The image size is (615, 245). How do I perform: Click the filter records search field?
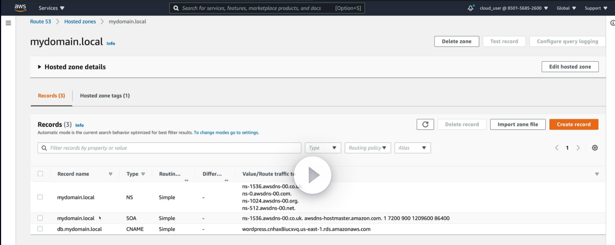click(169, 148)
